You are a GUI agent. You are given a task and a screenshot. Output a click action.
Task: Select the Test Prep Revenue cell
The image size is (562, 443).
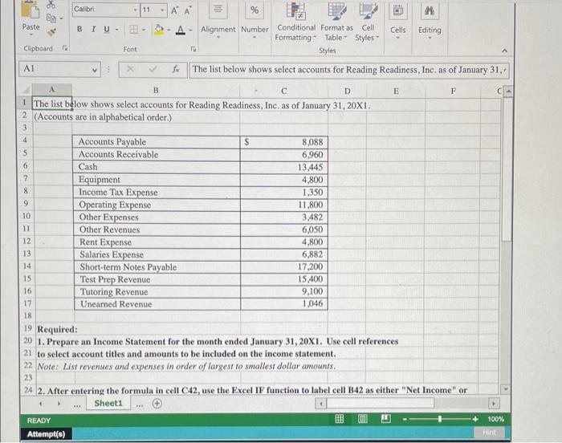click(157, 279)
